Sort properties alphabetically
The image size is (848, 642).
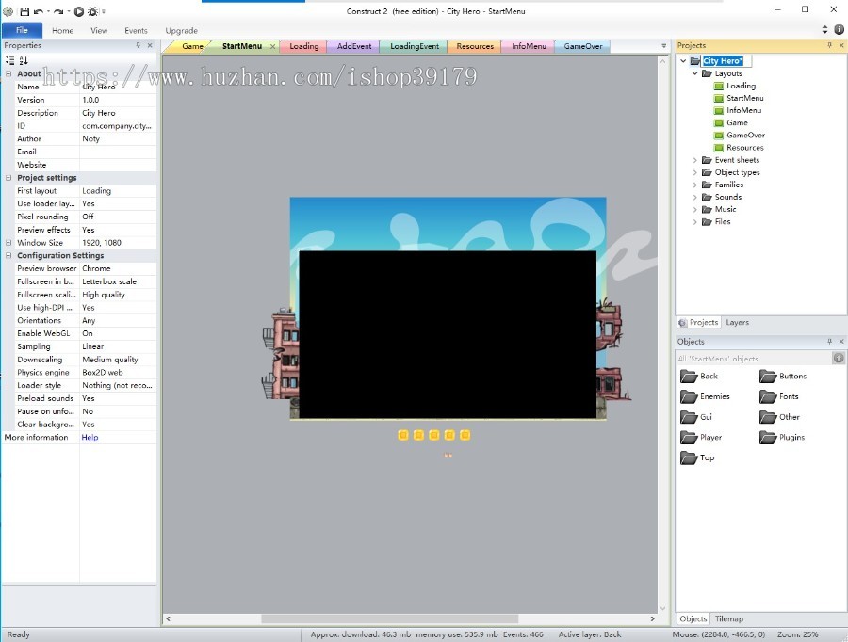24,60
